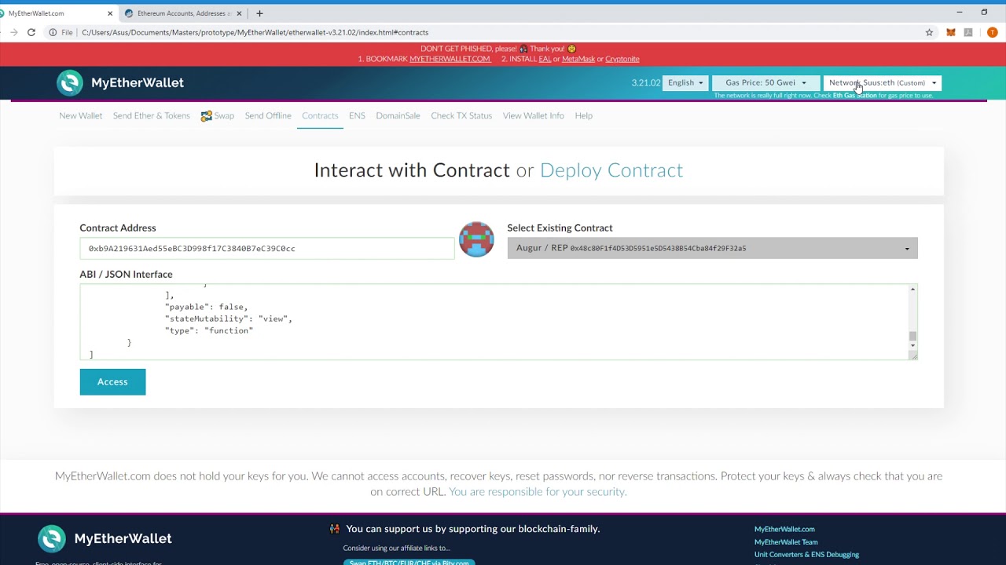Viewport: 1006px width, 565px height.
Task: Close the MyEtherWallet.com tab
Action: pyautogui.click(x=110, y=13)
